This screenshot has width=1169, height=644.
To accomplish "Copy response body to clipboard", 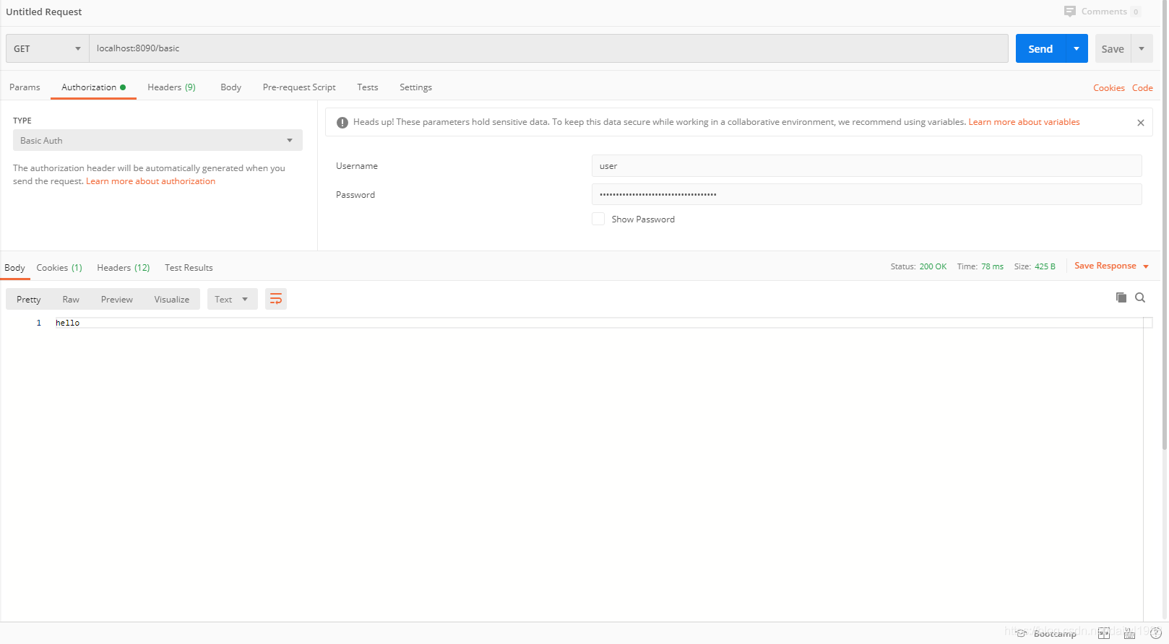I will [x=1121, y=297].
